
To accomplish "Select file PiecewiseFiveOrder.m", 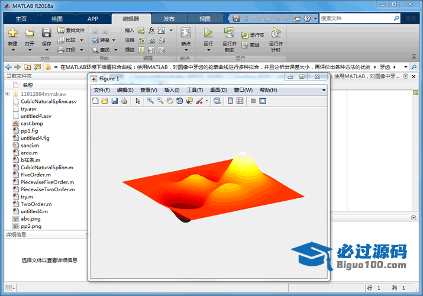I will 47,182.
